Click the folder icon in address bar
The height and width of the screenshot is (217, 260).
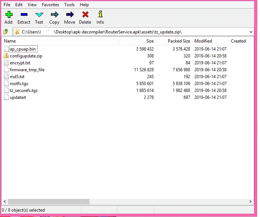(17, 32)
